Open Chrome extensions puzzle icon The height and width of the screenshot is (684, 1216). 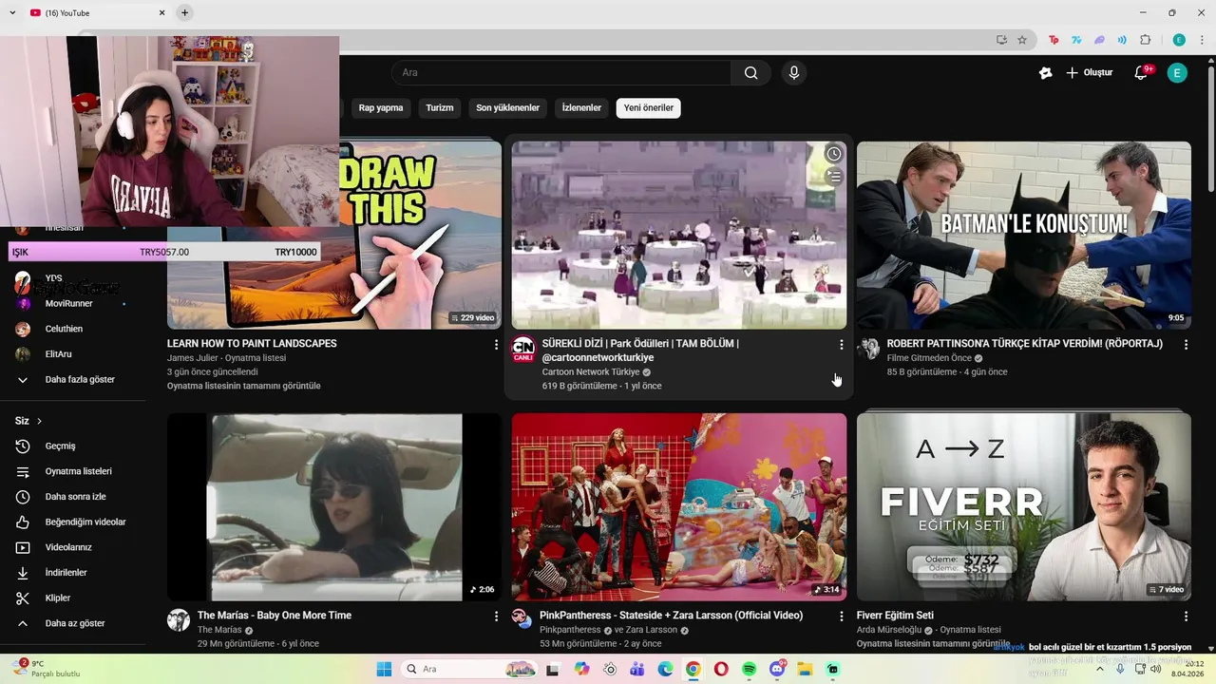(x=1146, y=40)
